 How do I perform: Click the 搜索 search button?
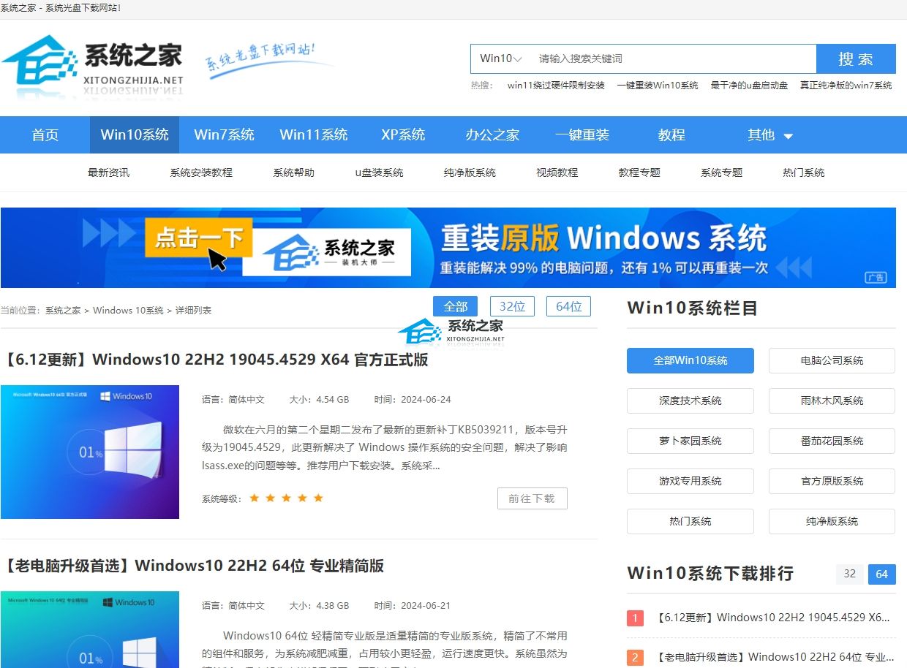[856, 58]
